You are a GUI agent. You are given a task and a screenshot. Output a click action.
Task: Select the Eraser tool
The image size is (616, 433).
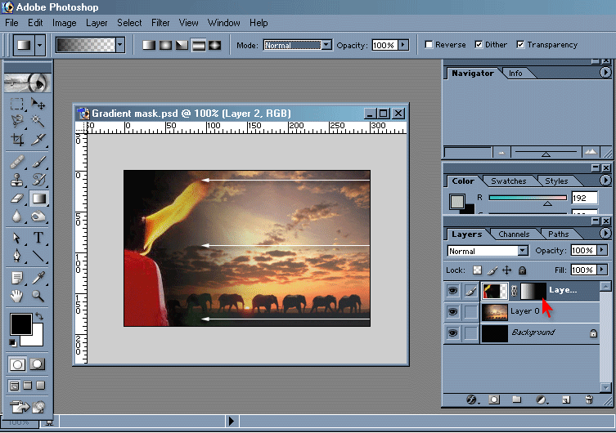[x=16, y=197]
